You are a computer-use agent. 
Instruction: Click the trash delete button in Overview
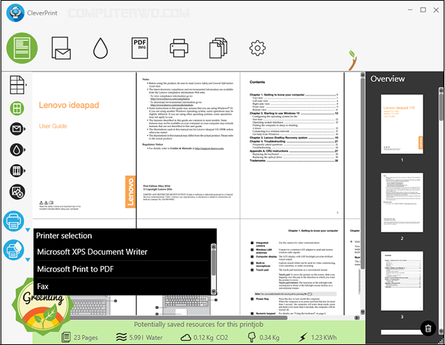point(428,328)
